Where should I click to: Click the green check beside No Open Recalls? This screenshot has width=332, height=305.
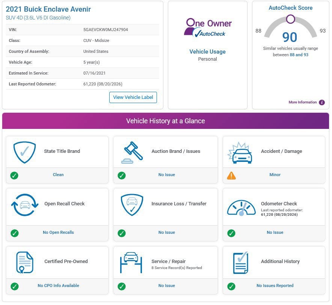click(14, 233)
